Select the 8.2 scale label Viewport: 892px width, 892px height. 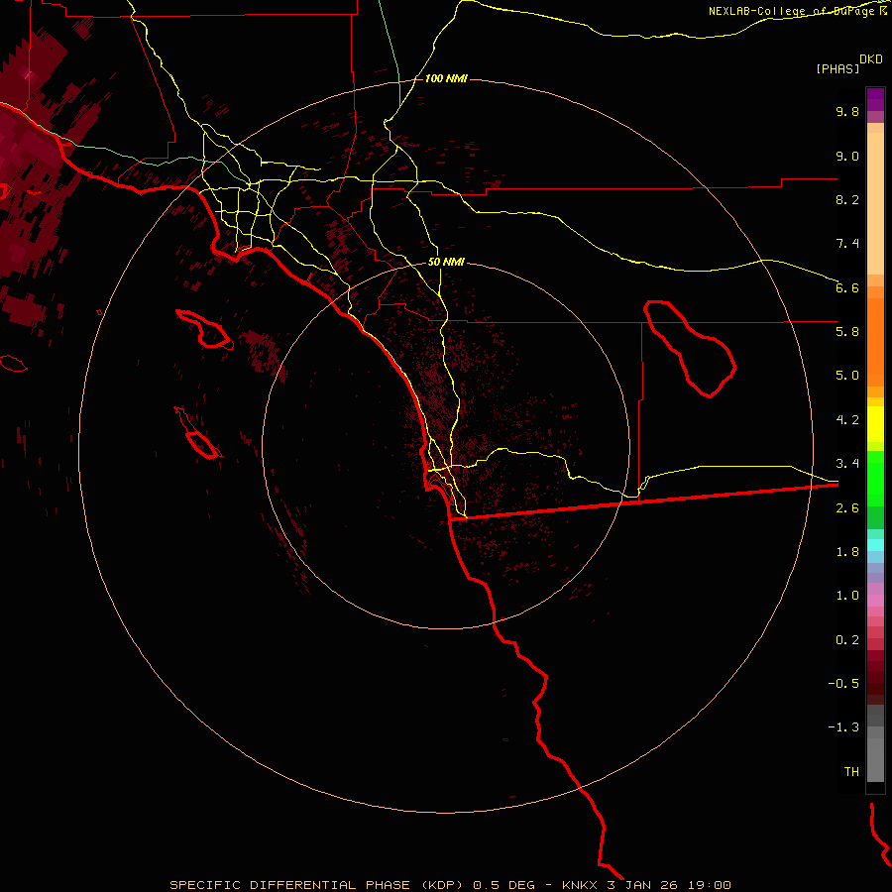(x=847, y=199)
